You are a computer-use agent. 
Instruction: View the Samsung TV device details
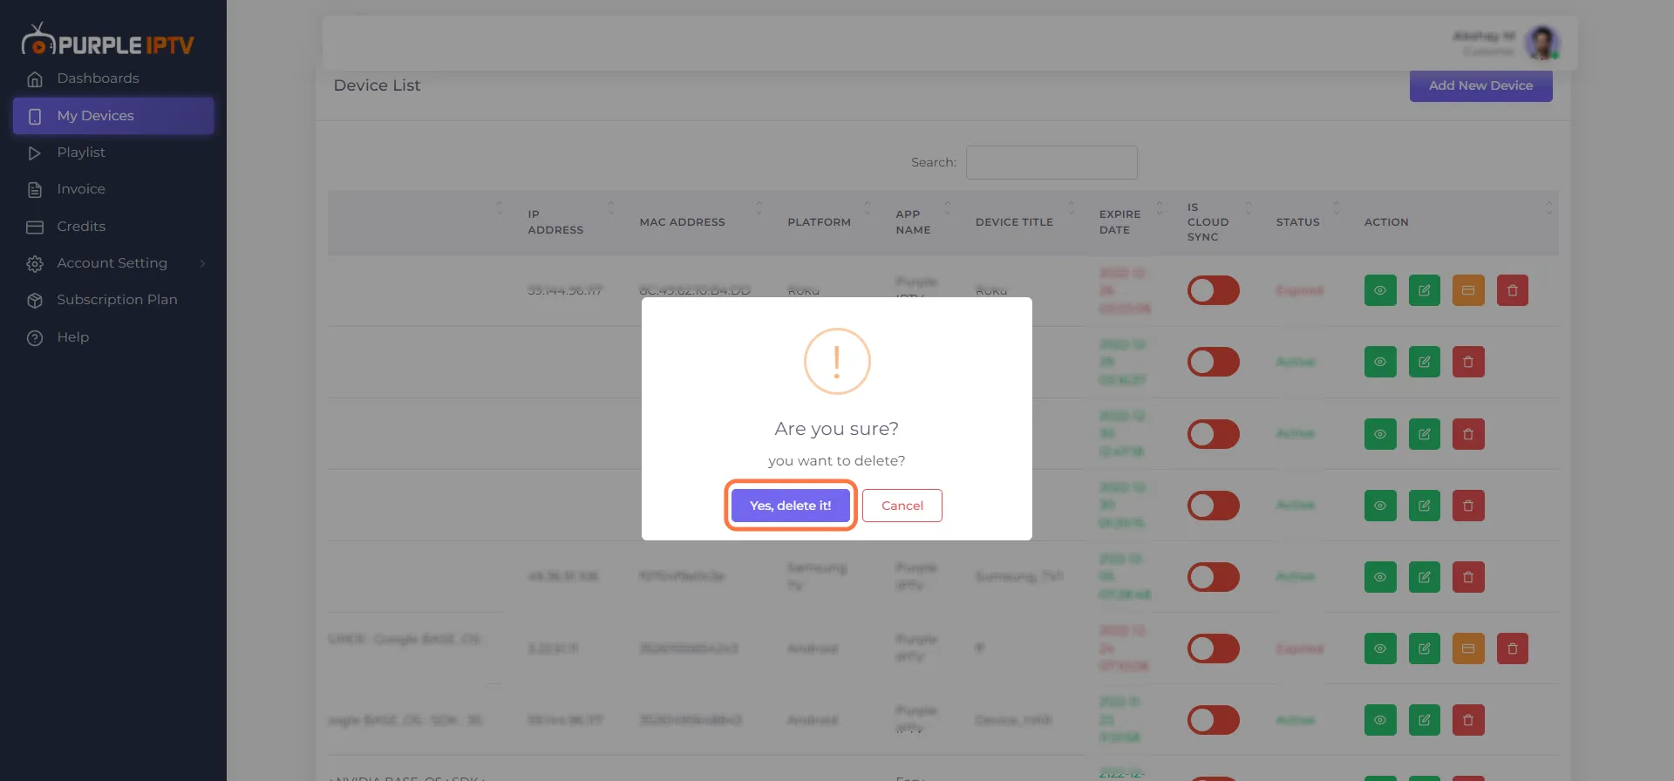pyautogui.click(x=1380, y=577)
